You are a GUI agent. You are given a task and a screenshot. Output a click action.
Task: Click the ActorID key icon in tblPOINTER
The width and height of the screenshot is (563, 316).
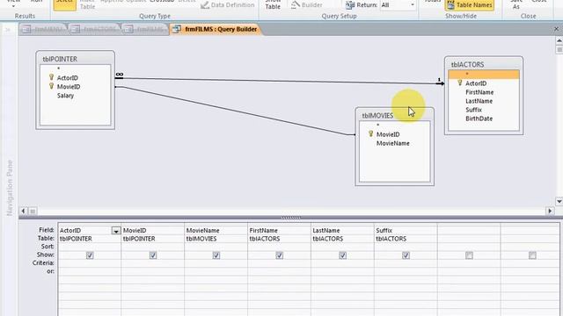pyautogui.click(x=51, y=77)
